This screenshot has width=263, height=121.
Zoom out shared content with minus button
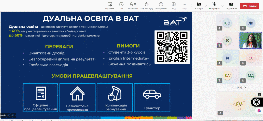[8, 115]
